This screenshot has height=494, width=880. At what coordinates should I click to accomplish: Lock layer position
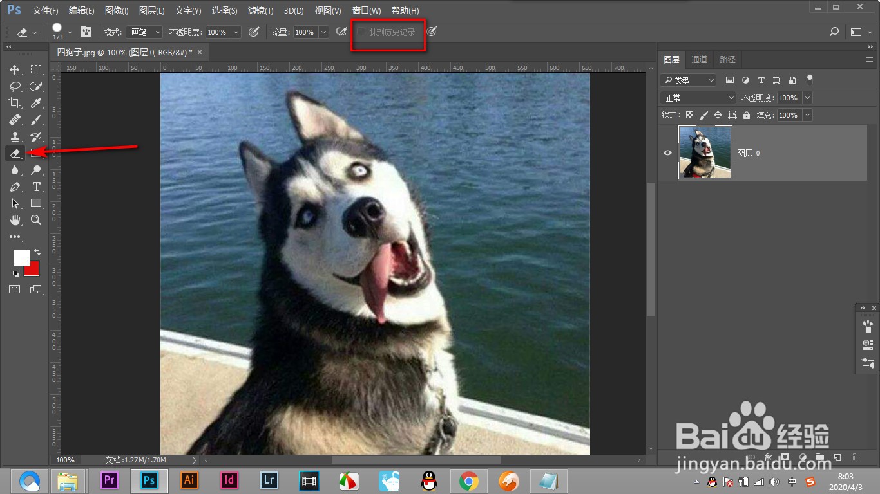point(718,115)
